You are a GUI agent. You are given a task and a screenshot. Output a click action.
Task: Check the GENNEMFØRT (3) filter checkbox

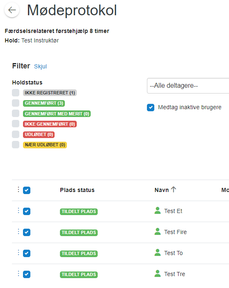[x=16, y=103]
